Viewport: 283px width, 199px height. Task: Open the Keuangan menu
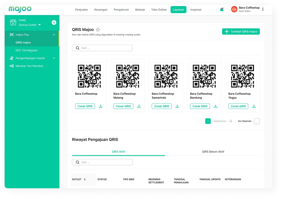click(101, 10)
